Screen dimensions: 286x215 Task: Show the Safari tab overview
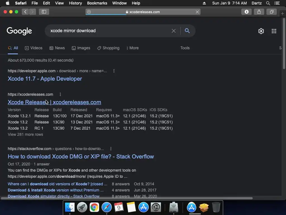271,12
